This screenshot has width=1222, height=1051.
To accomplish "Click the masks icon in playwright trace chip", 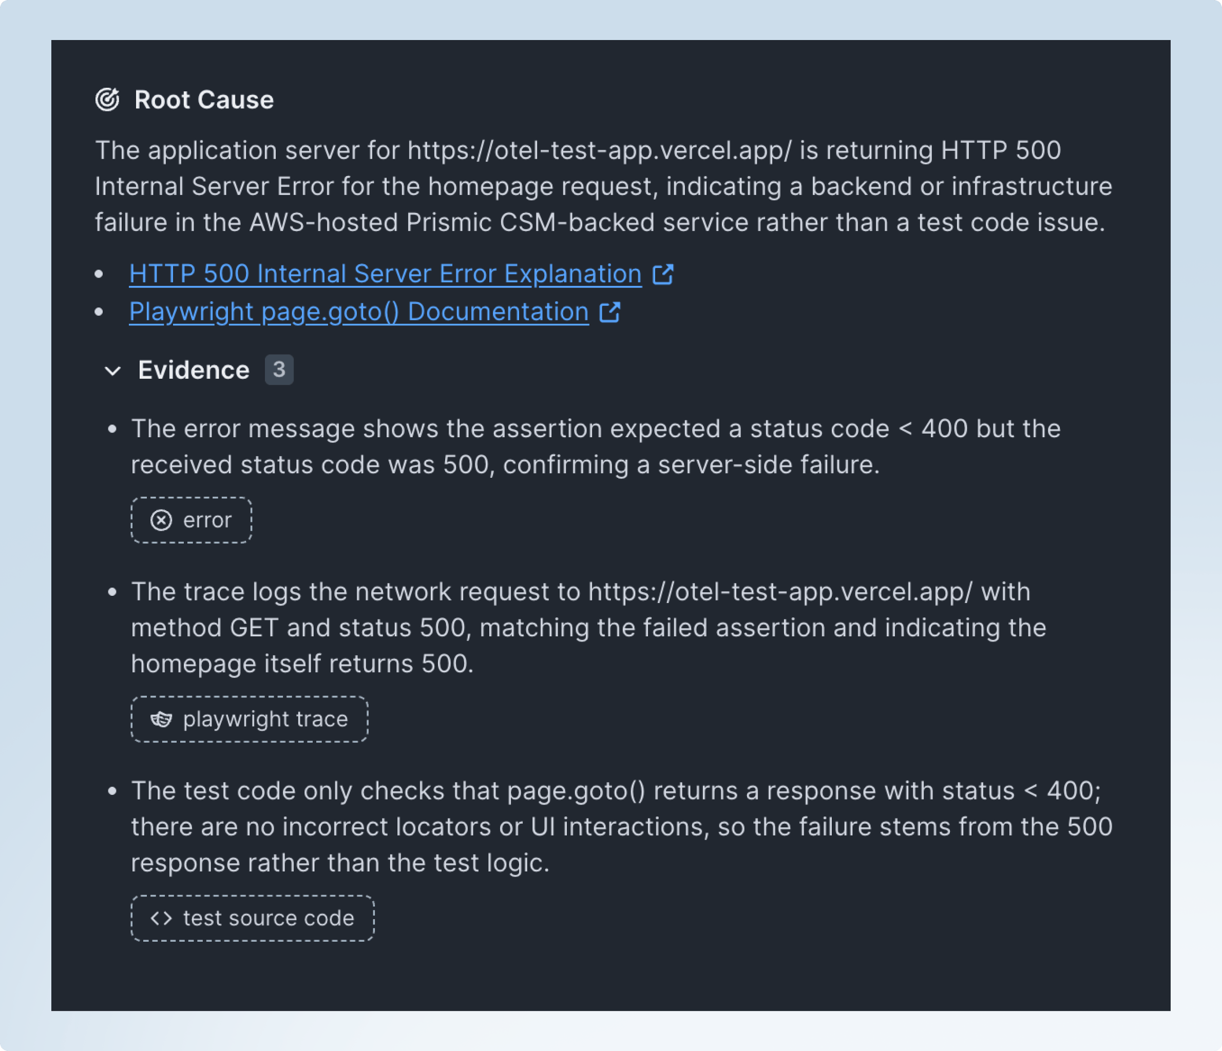I will tap(161, 719).
